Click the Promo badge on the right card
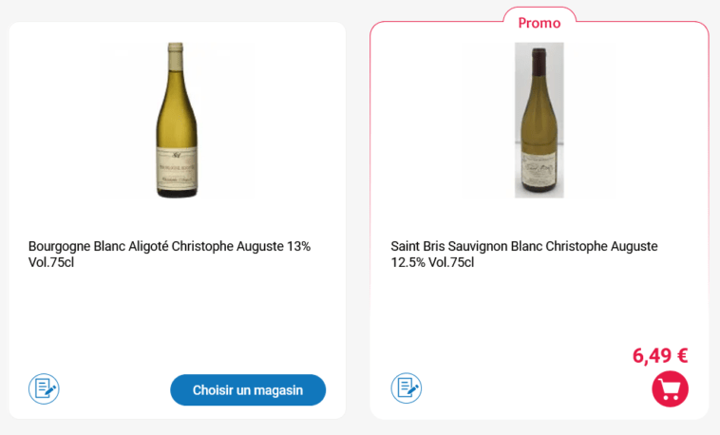The image size is (720, 435). tap(540, 23)
